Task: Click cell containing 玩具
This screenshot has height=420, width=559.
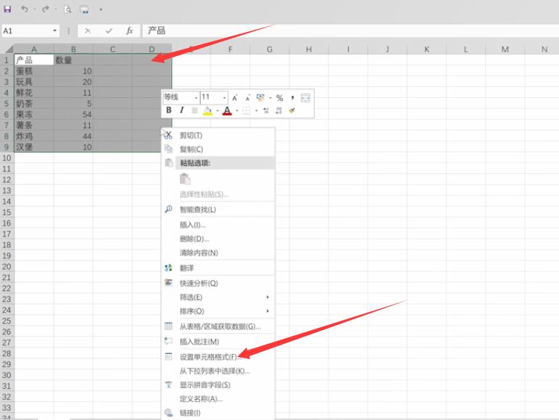Action: 34,82
